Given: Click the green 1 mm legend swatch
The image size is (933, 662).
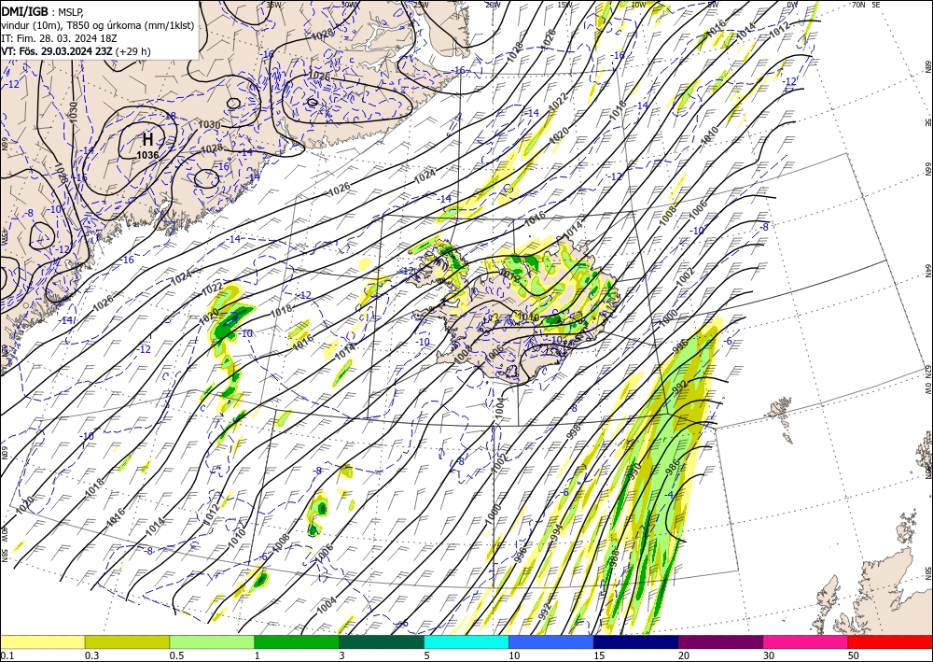Looking at the screenshot, I should 297,641.
